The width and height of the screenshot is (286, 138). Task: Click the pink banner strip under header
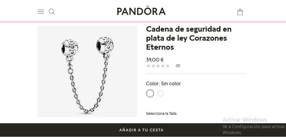point(143,22)
